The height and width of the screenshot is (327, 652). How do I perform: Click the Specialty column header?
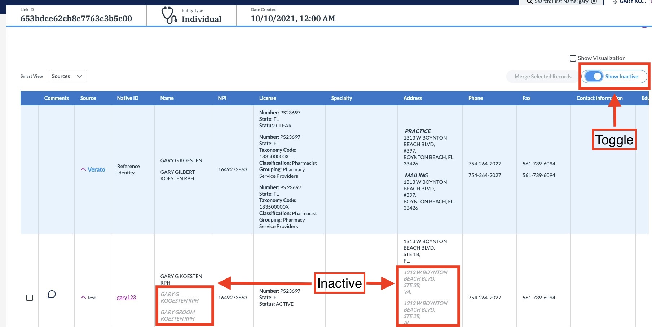(342, 98)
